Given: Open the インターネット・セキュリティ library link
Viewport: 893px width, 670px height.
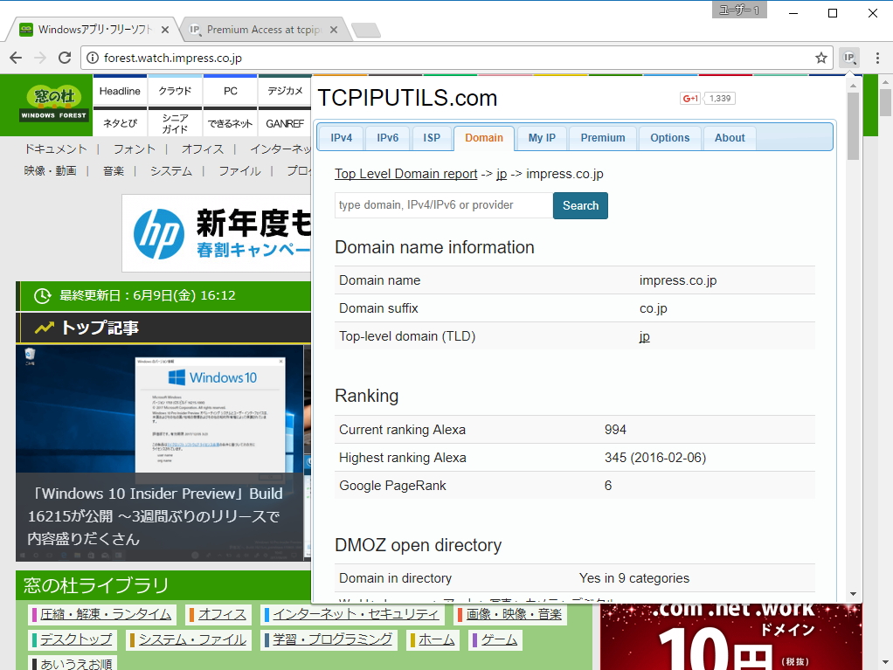Looking at the screenshot, I should coord(356,614).
